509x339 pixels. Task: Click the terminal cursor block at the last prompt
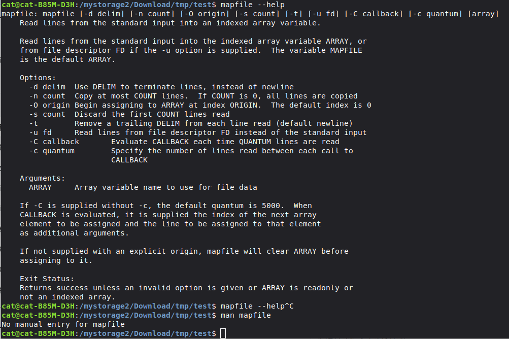[x=223, y=333]
